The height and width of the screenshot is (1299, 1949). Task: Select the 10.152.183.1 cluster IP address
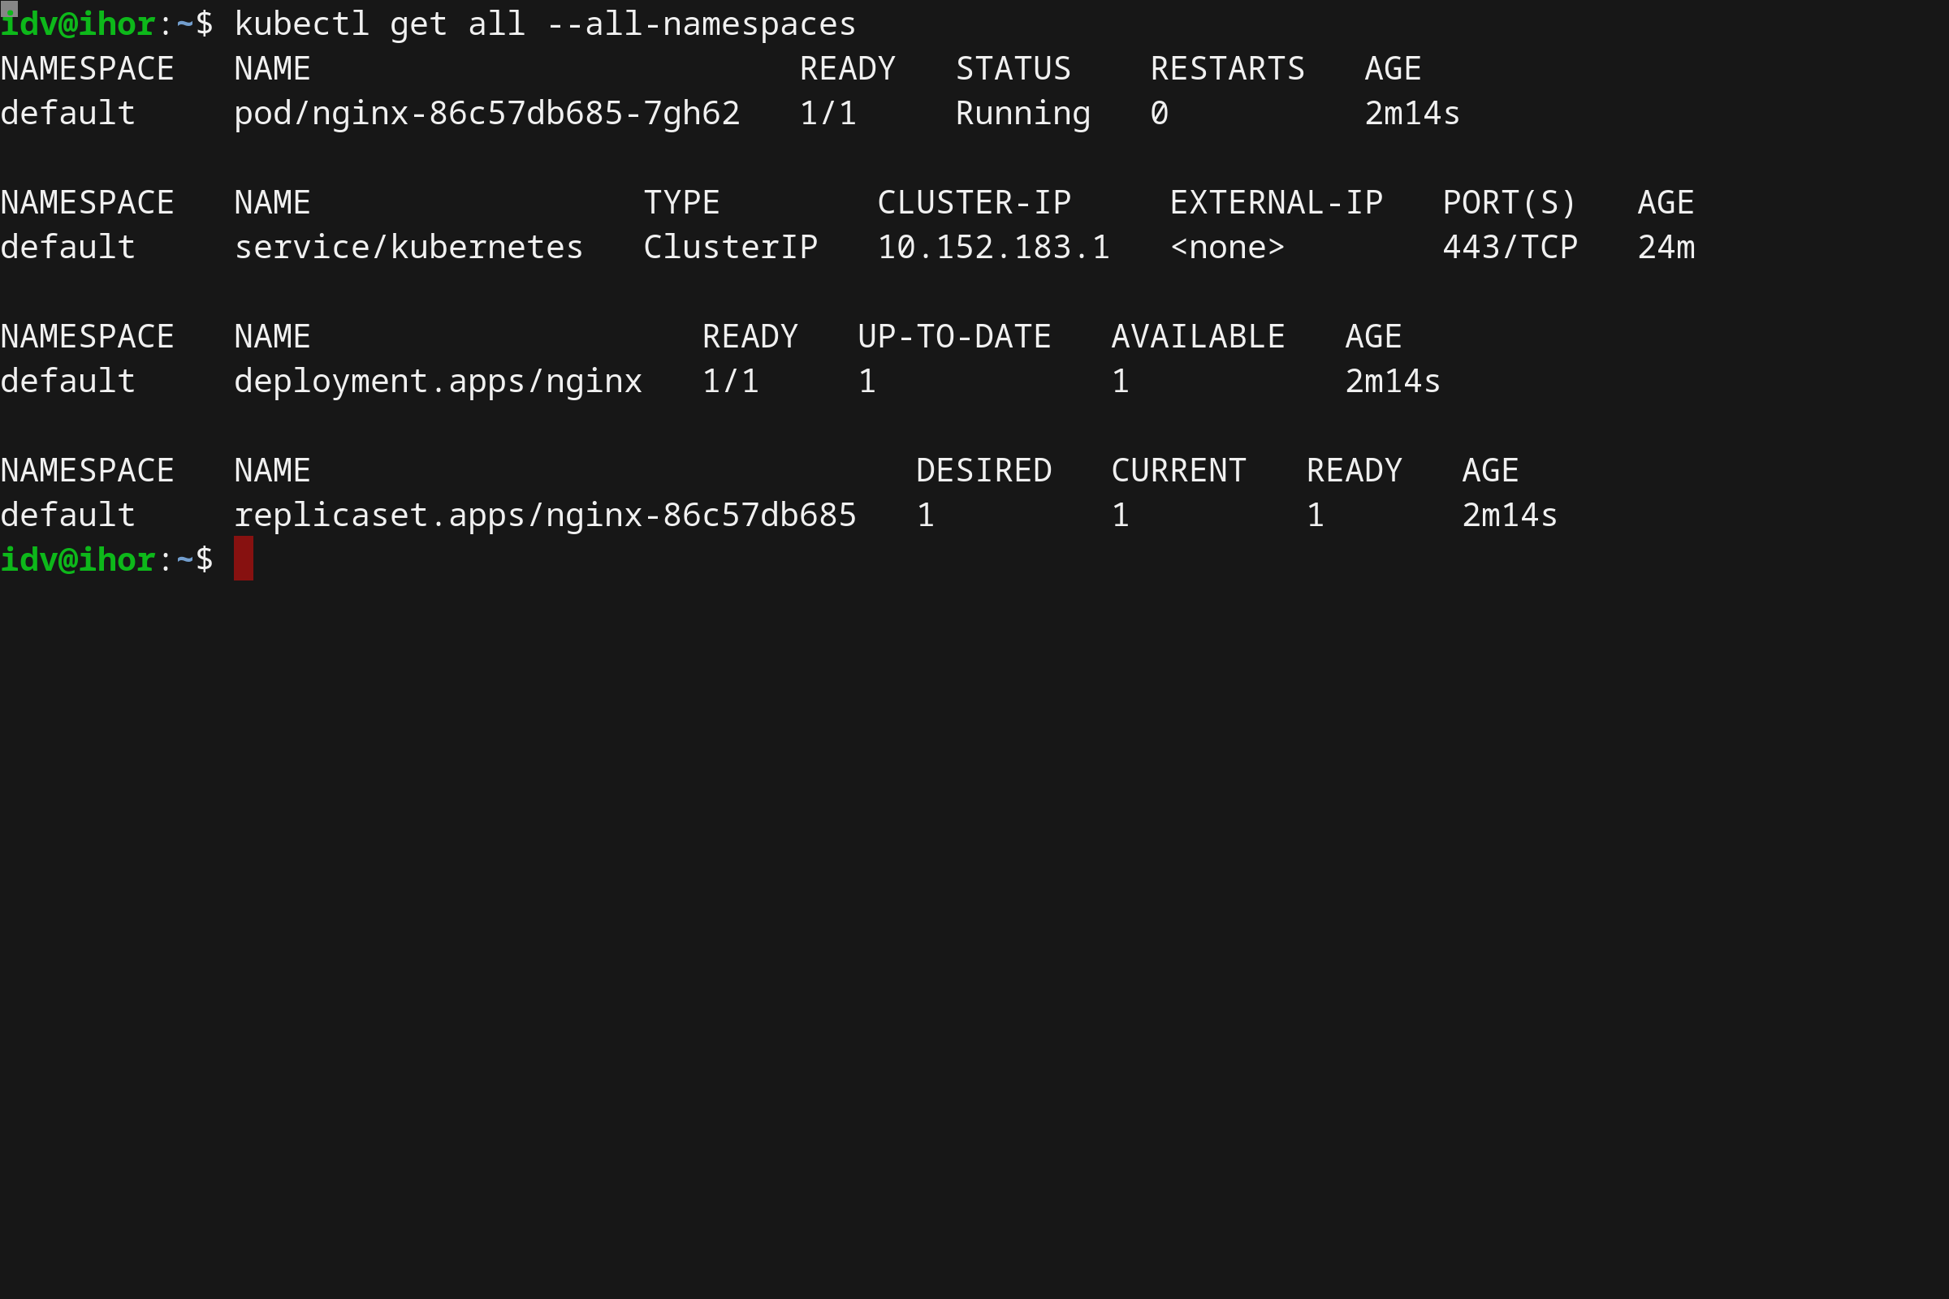click(x=993, y=247)
